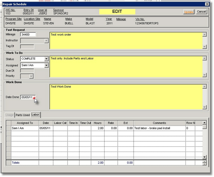Click the Mileage field containing 34400

(x=28, y=35)
